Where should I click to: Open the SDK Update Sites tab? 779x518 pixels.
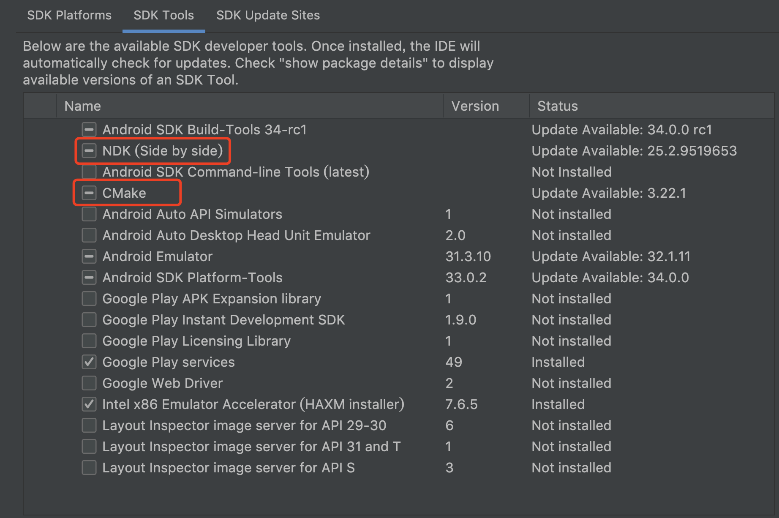[268, 15]
